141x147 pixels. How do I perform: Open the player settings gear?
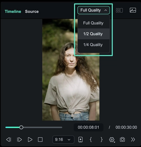click(112, 140)
